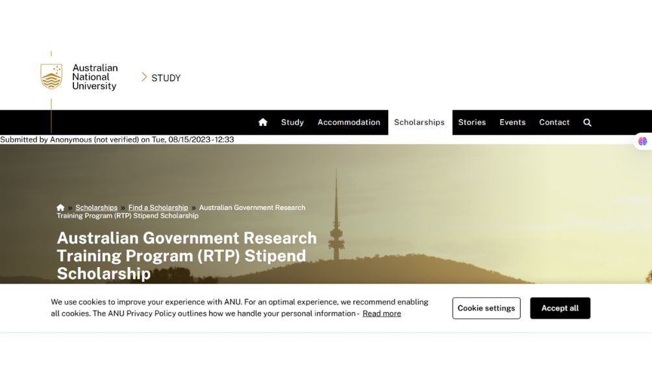This screenshot has width=652, height=383.
Task: Open the Events menu item
Action: [512, 122]
